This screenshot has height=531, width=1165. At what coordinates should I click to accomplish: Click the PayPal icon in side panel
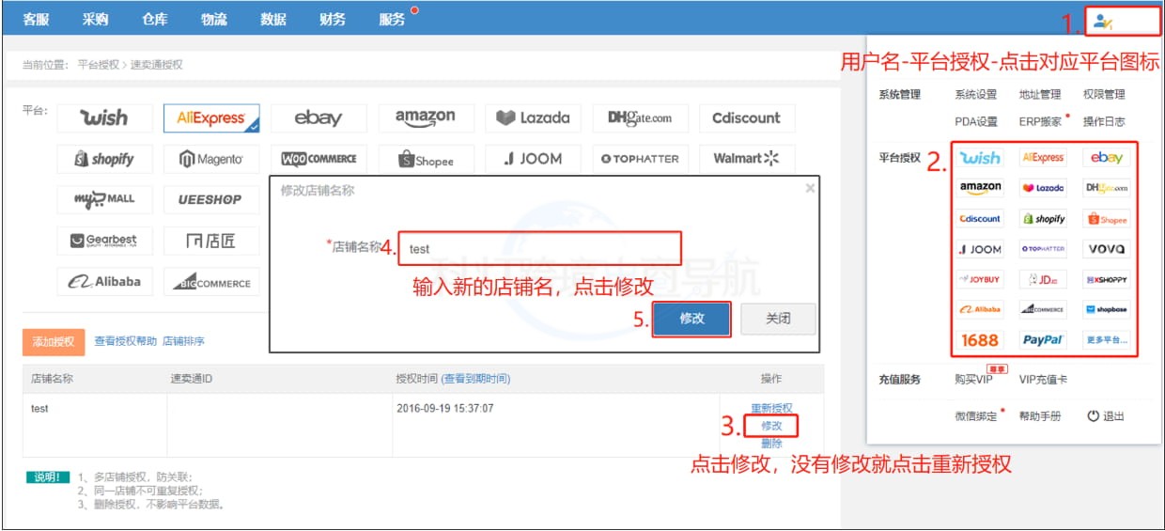point(1043,340)
